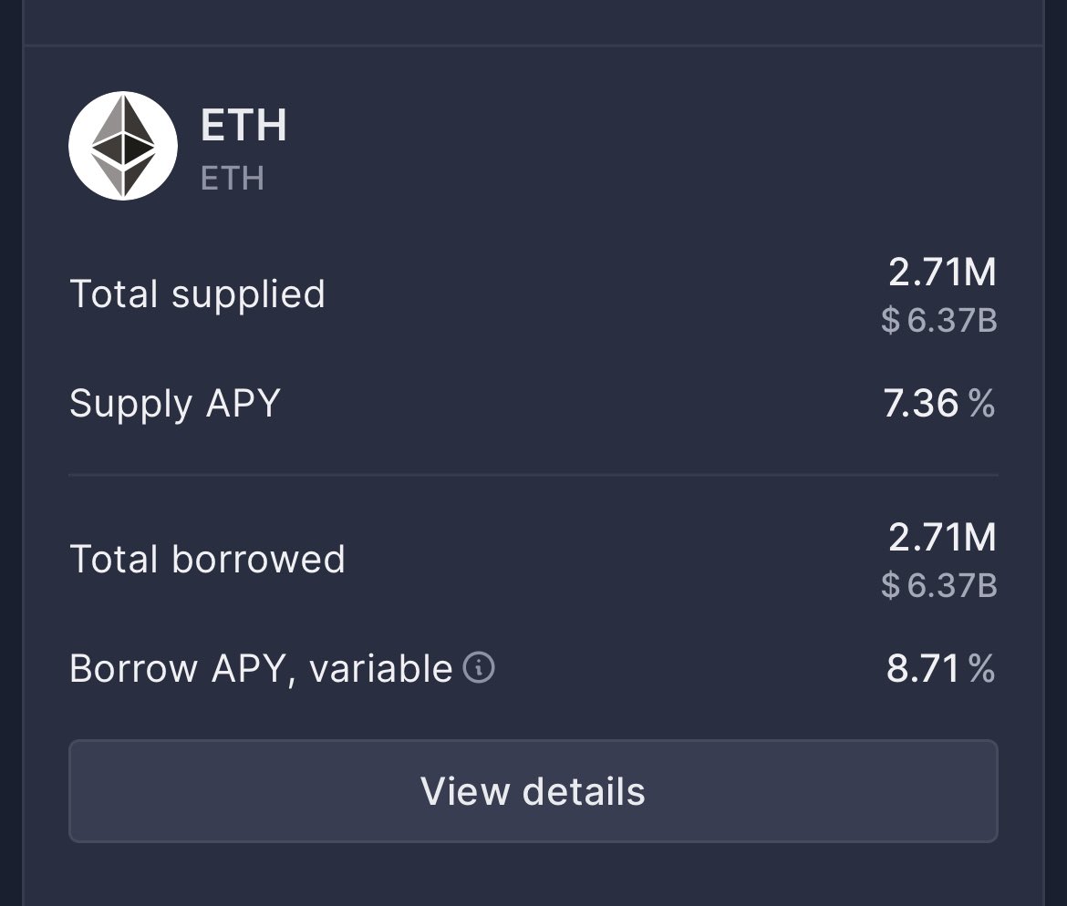Image resolution: width=1067 pixels, height=906 pixels.
Task: Select the bold white ETH asset name
Action: pos(243,125)
